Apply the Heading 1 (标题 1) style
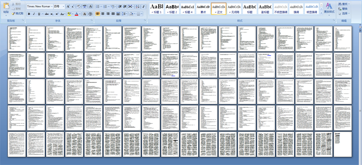The width and height of the screenshot is (362, 165). tap(156, 9)
